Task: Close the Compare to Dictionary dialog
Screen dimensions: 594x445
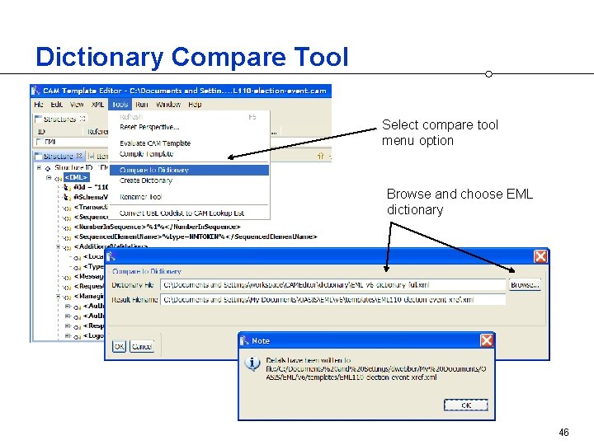Action: 540,256
